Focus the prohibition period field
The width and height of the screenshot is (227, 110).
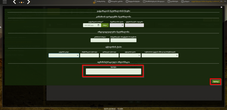(109, 55)
